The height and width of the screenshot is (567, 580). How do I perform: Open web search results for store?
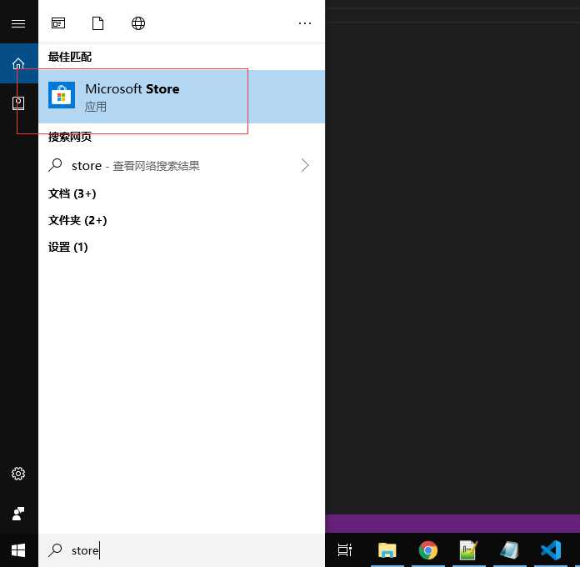[x=182, y=165]
